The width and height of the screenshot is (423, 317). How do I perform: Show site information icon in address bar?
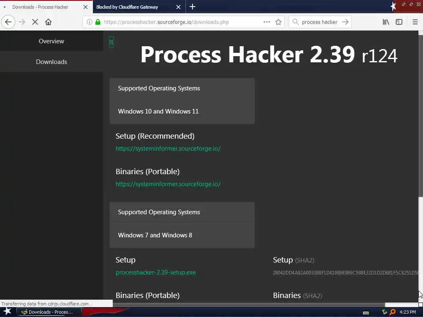click(90, 22)
